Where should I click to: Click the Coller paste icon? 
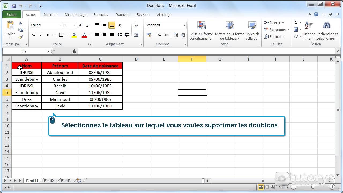pyautogui.click(x=10, y=25)
